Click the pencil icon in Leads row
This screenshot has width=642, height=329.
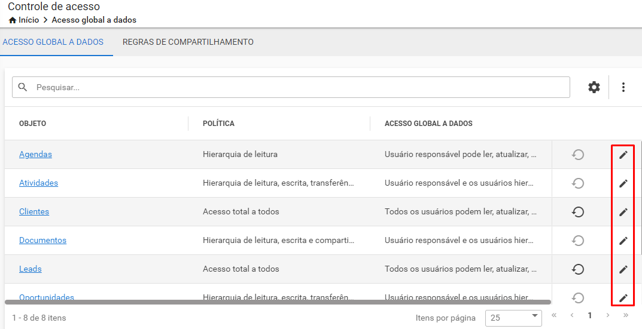click(x=623, y=269)
